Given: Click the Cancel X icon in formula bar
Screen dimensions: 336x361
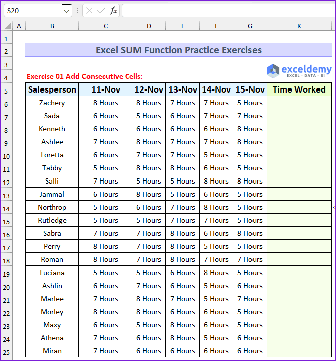Looking at the screenshot, I should click(x=89, y=11).
